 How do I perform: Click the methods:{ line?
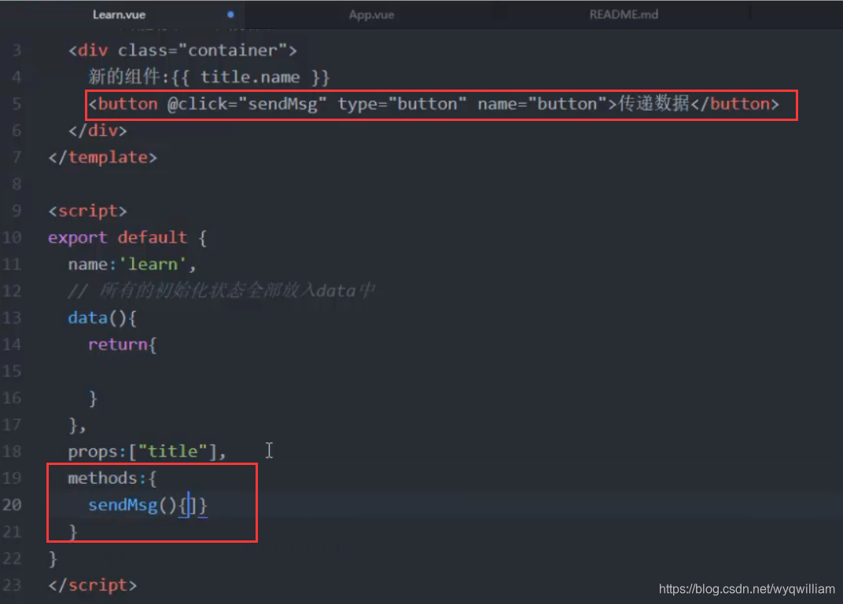click(112, 478)
